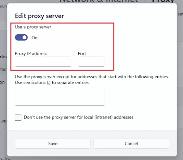Click the 'On' toggle status text
Image resolution: width=183 pixels, height=160 pixels.
point(34,38)
